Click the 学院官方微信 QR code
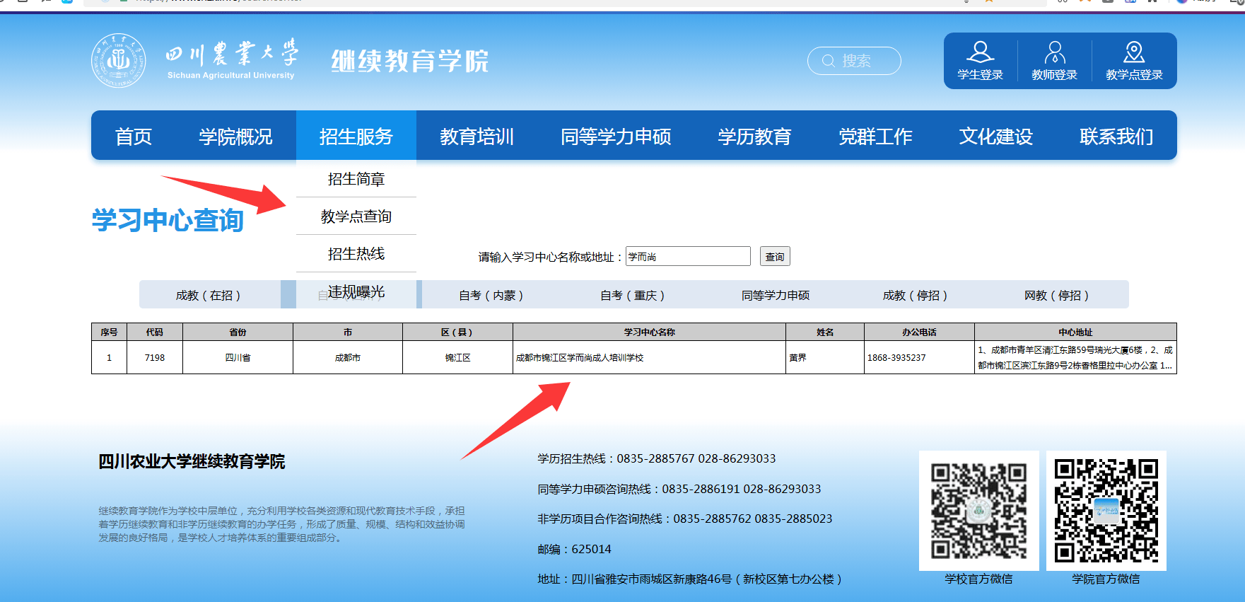Viewport: 1245px width, 602px height. [x=1106, y=511]
